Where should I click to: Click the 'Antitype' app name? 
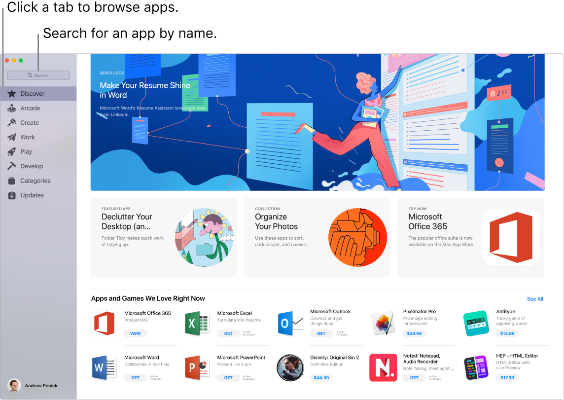click(x=505, y=312)
